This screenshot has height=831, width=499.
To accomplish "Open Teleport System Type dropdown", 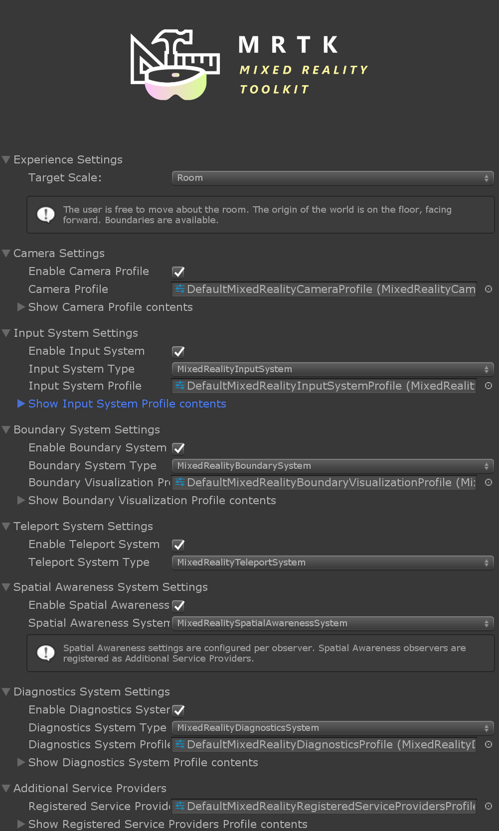I will 333,562.
